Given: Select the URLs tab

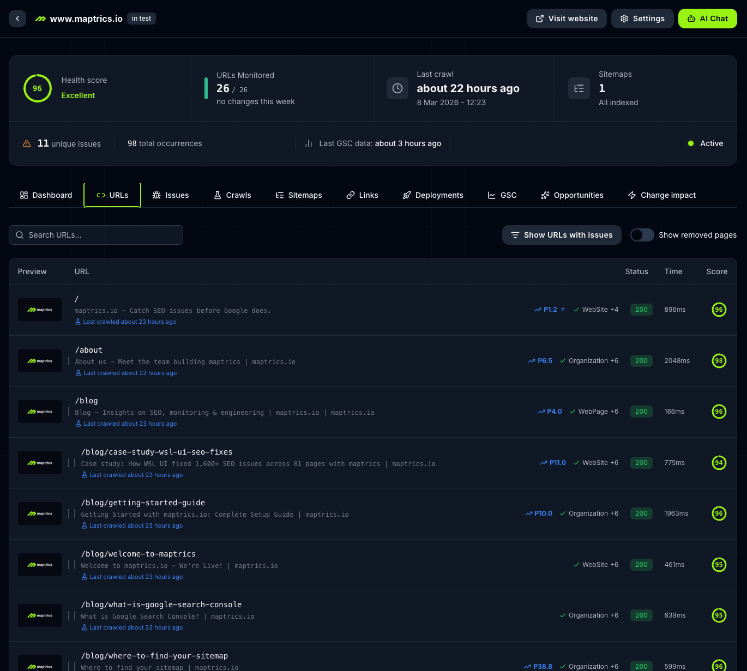Looking at the screenshot, I should (x=112, y=195).
